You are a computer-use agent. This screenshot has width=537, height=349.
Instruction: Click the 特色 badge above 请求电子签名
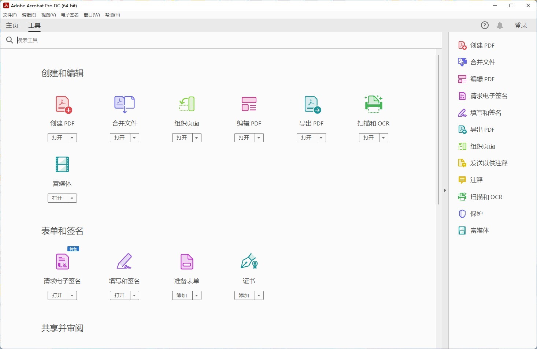pos(73,249)
